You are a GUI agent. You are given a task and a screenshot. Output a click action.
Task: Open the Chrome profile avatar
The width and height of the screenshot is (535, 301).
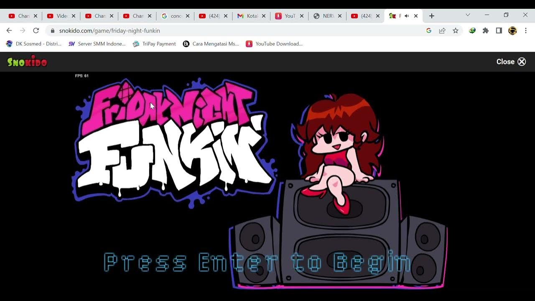click(x=512, y=31)
